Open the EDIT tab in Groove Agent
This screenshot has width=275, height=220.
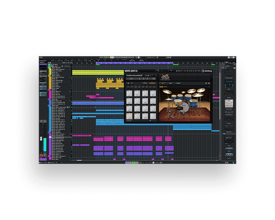coord(163,83)
